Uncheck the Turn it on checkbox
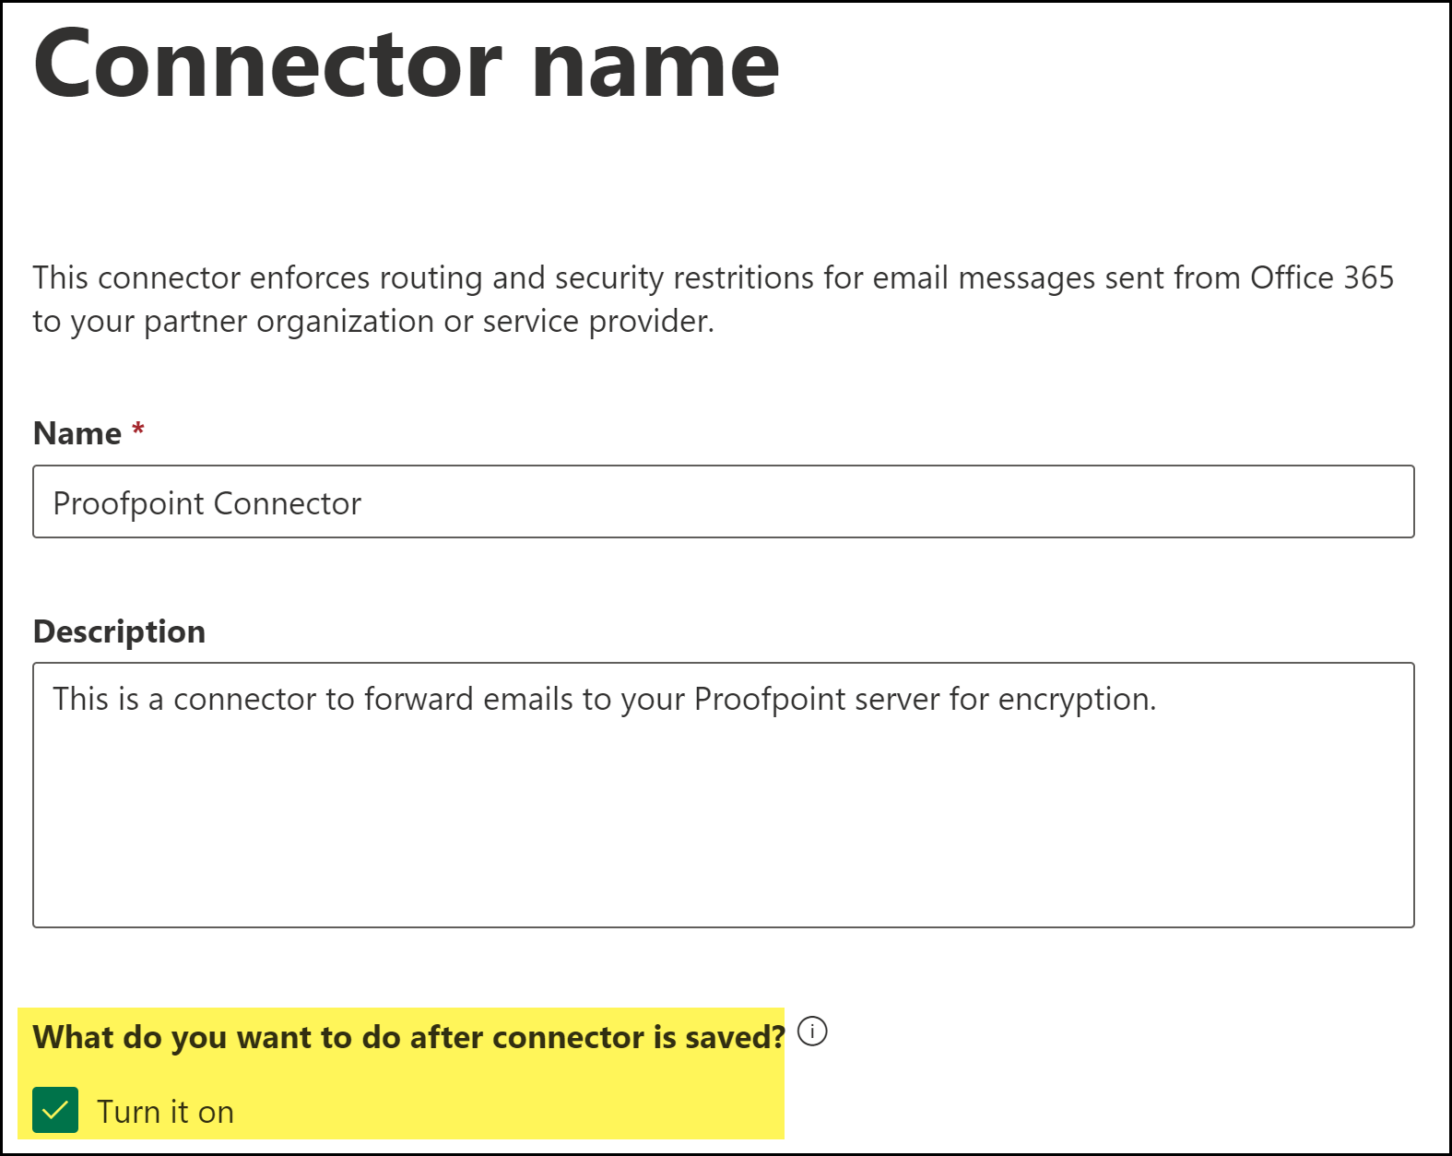This screenshot has height=1156, width=1452. tap(55, 1110)
